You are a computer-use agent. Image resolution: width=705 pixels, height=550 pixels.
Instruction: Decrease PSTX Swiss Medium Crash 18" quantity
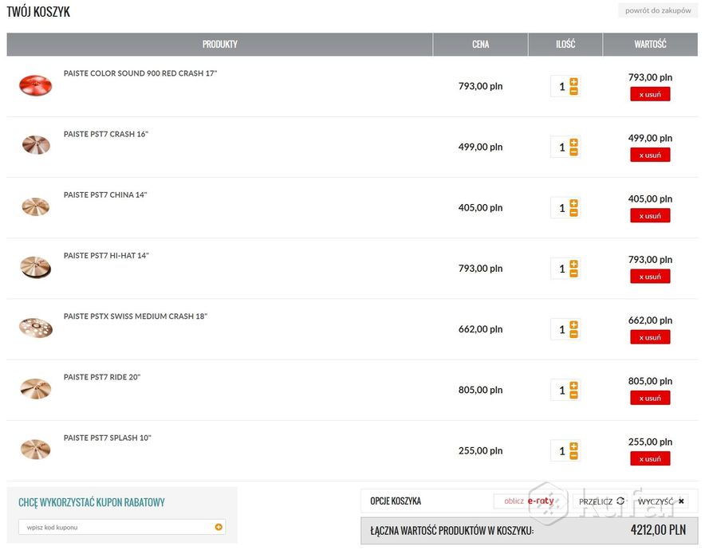click(573, 334)
